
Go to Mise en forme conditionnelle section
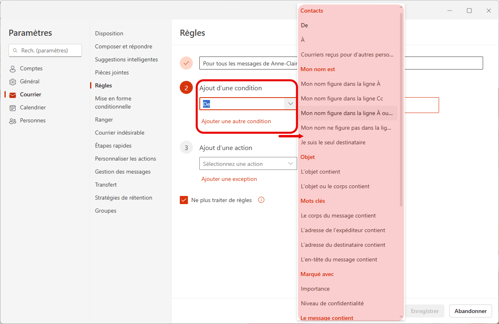point(113,102)
